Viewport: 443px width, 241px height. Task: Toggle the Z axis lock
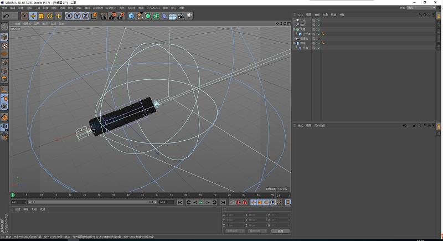tap(86, 16)
